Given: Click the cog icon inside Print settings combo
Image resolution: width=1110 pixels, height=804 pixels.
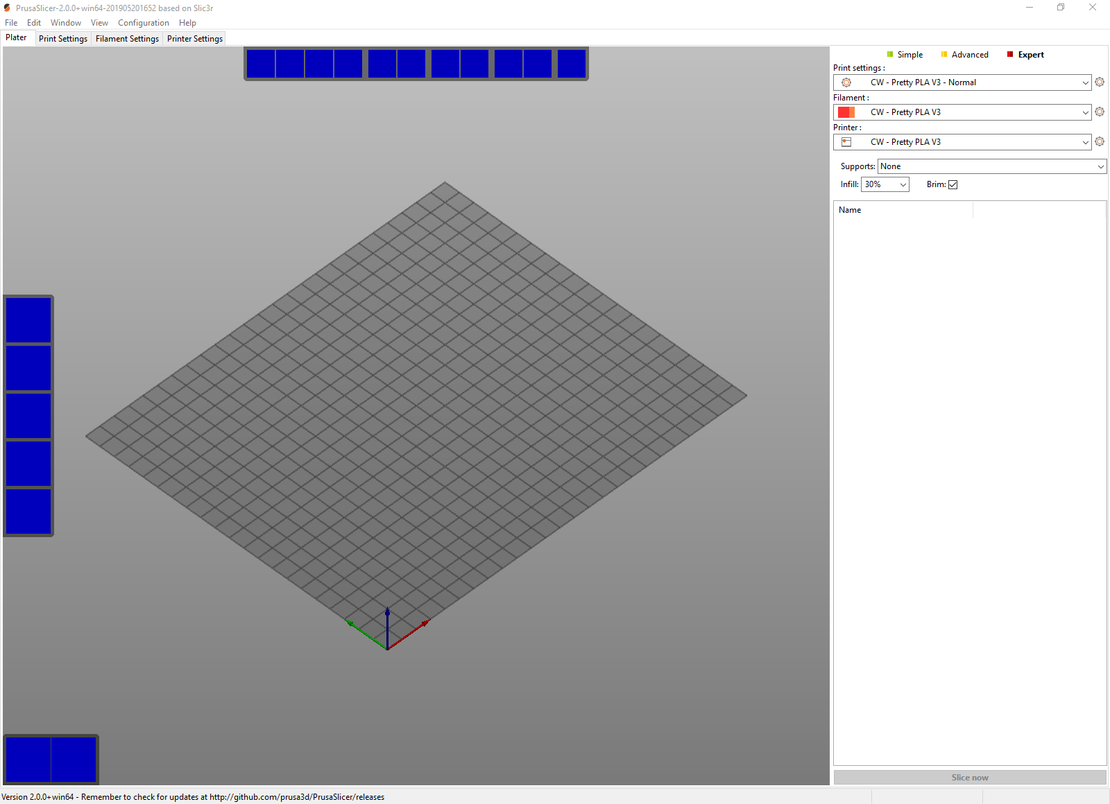Looking at the screenshot, I should (x=846, y=82).
